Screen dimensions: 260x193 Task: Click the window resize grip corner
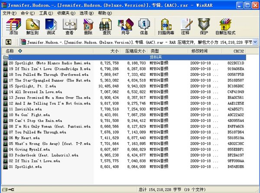[x=257, y=190]
